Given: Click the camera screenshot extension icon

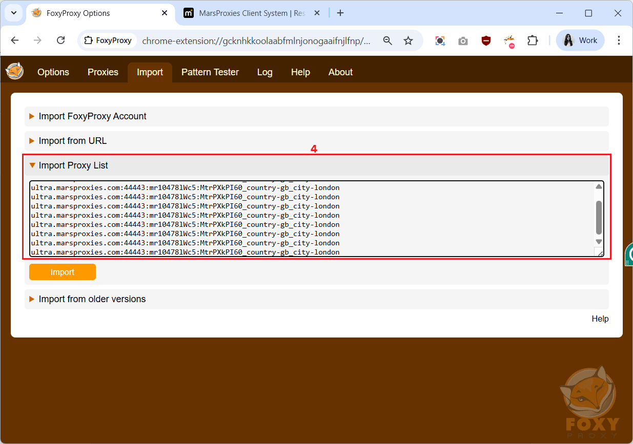Looking at the screenshot, I should [x=463, y=40].
